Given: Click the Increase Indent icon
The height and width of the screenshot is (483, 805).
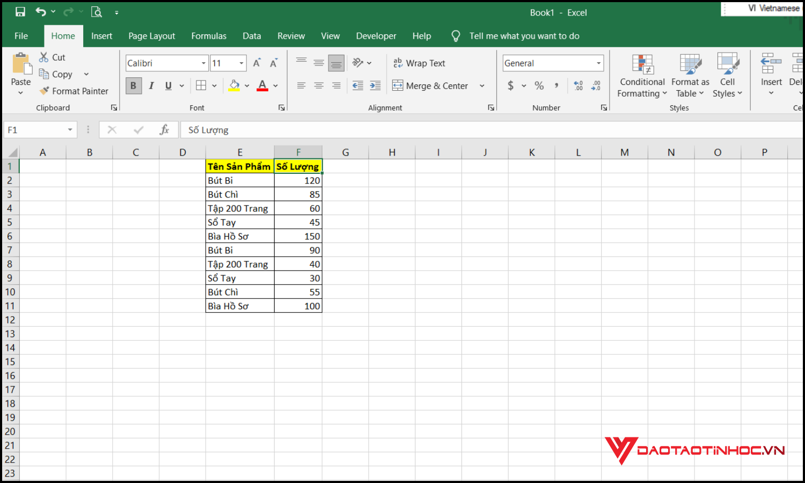Looking at the screenshot, I should coord(375,85).
